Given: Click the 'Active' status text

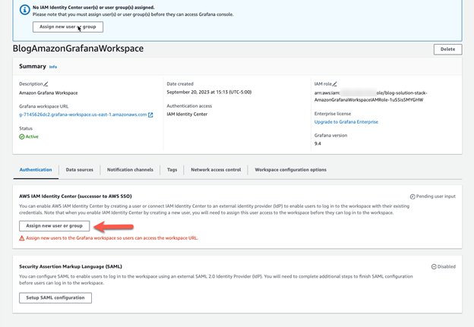Looking at the screenshot, I should pyautogui.click(x=32, y=137).
